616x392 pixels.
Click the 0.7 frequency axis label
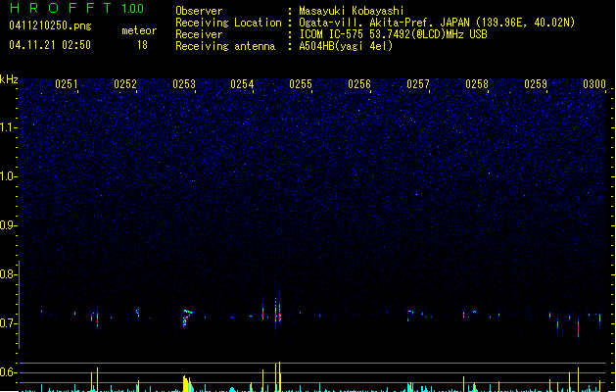point(8,323)
